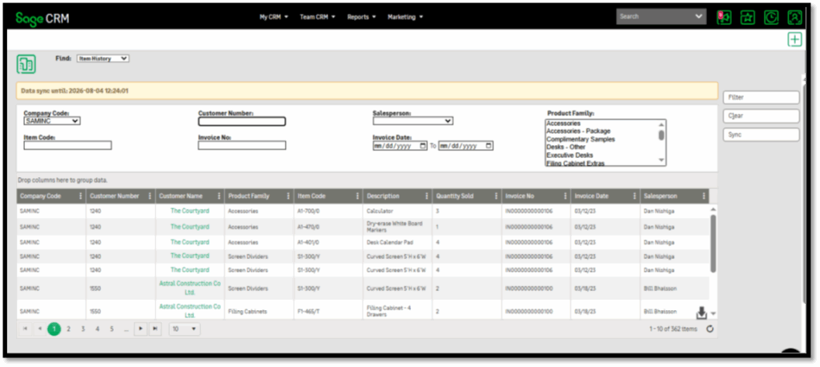Open Company Code column menu dots
Screen dimensions: 820x367
pos(81,196)
